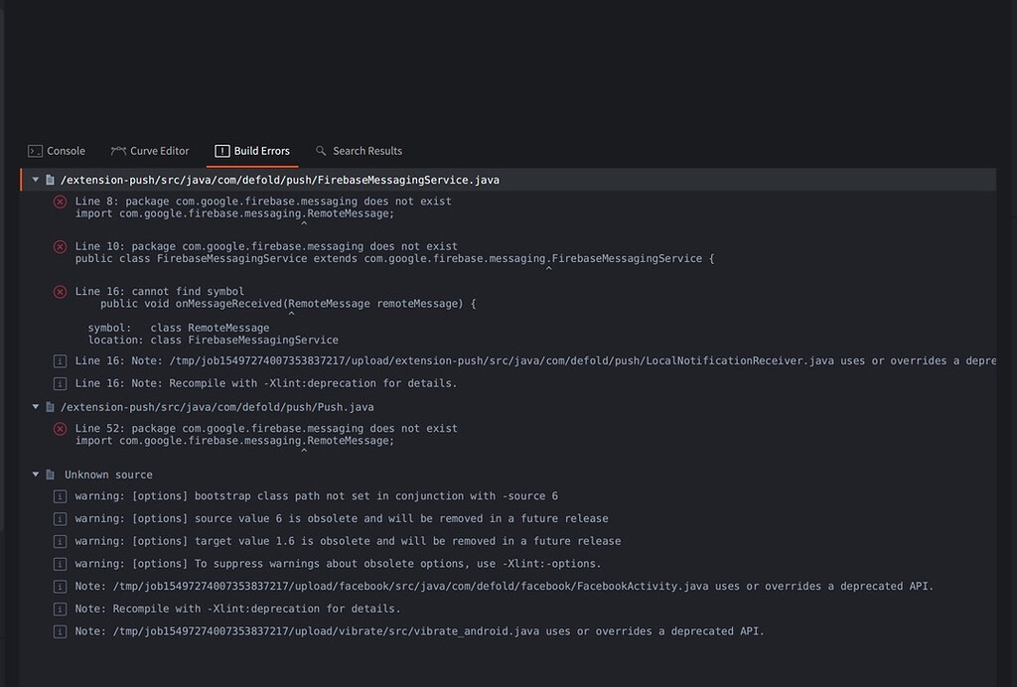1017x687 pixels.
Task: Click the Search Results magnifier icon
Action: pos(319,151)
